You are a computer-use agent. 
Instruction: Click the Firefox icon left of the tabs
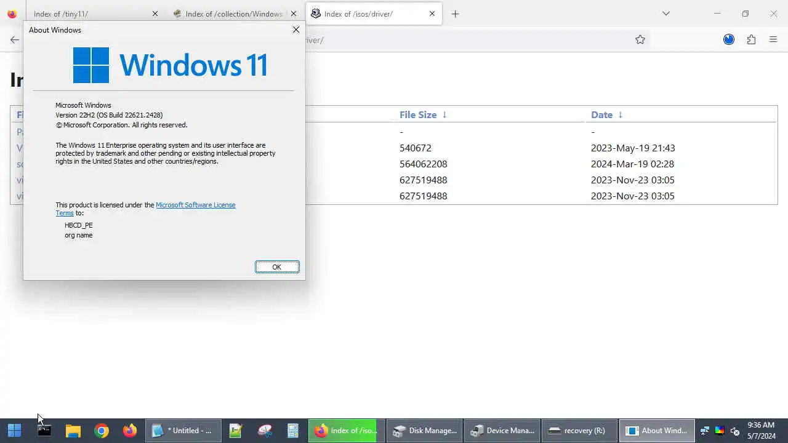[x=12, y=14]
